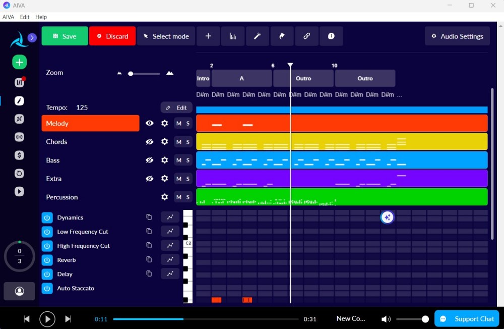Open the tutorials play icon in sidebar
Image resolution: width=504 pixels, height=329 pixels.
click(x=19, y=192)
